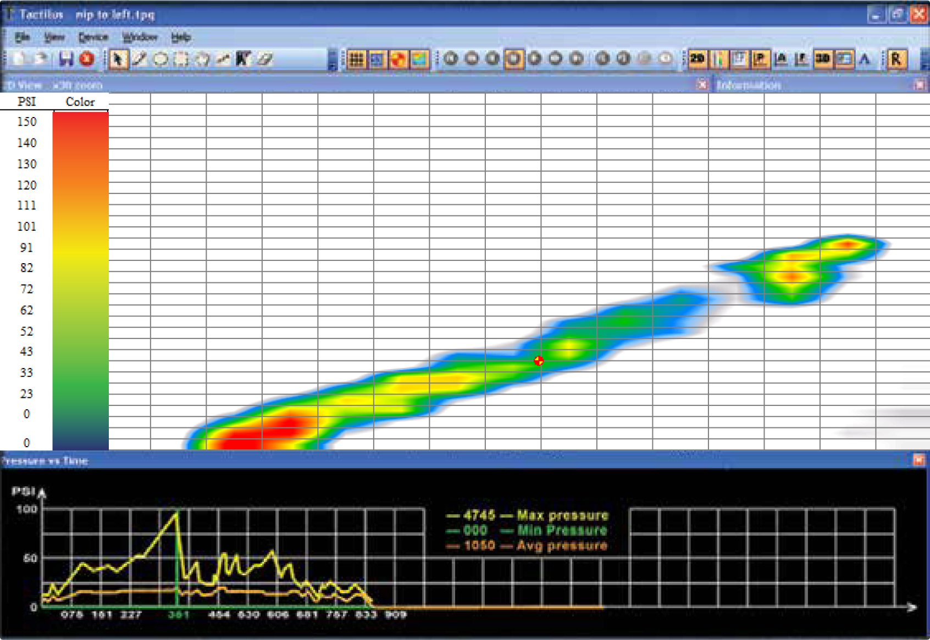Click the PSI color scale gradient bar
930x640 pixels.
click(80, 280)
